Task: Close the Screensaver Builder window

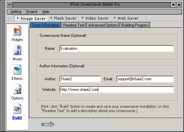Action: click(179, 5)
